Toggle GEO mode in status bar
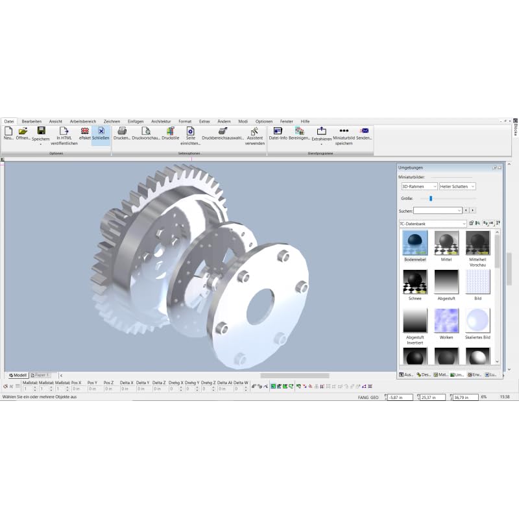The image size is (519, 519). [374, 397]
